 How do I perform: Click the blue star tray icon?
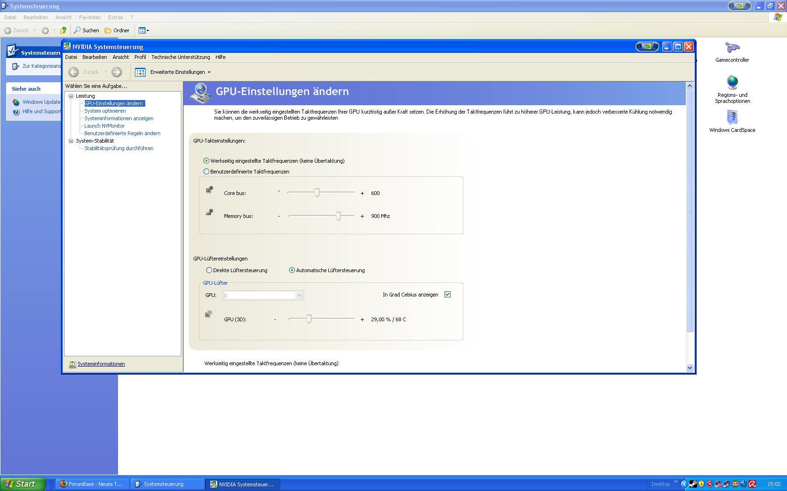(x=744, y=484)
